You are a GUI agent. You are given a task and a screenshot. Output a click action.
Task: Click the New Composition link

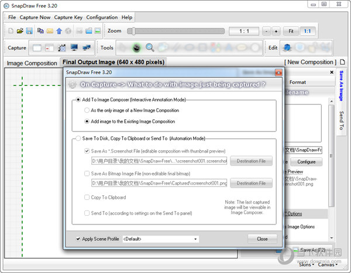pyautogui.click(x=310, y=62)
